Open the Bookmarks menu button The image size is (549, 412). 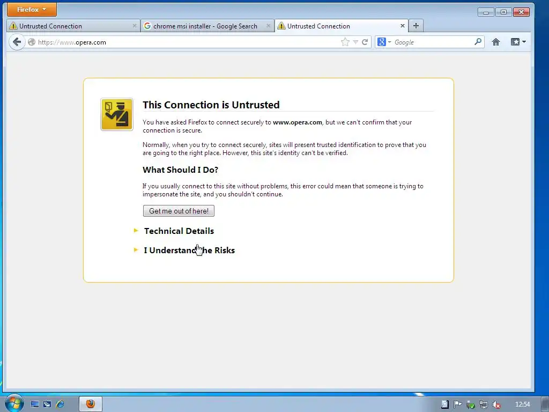[518, 42]
